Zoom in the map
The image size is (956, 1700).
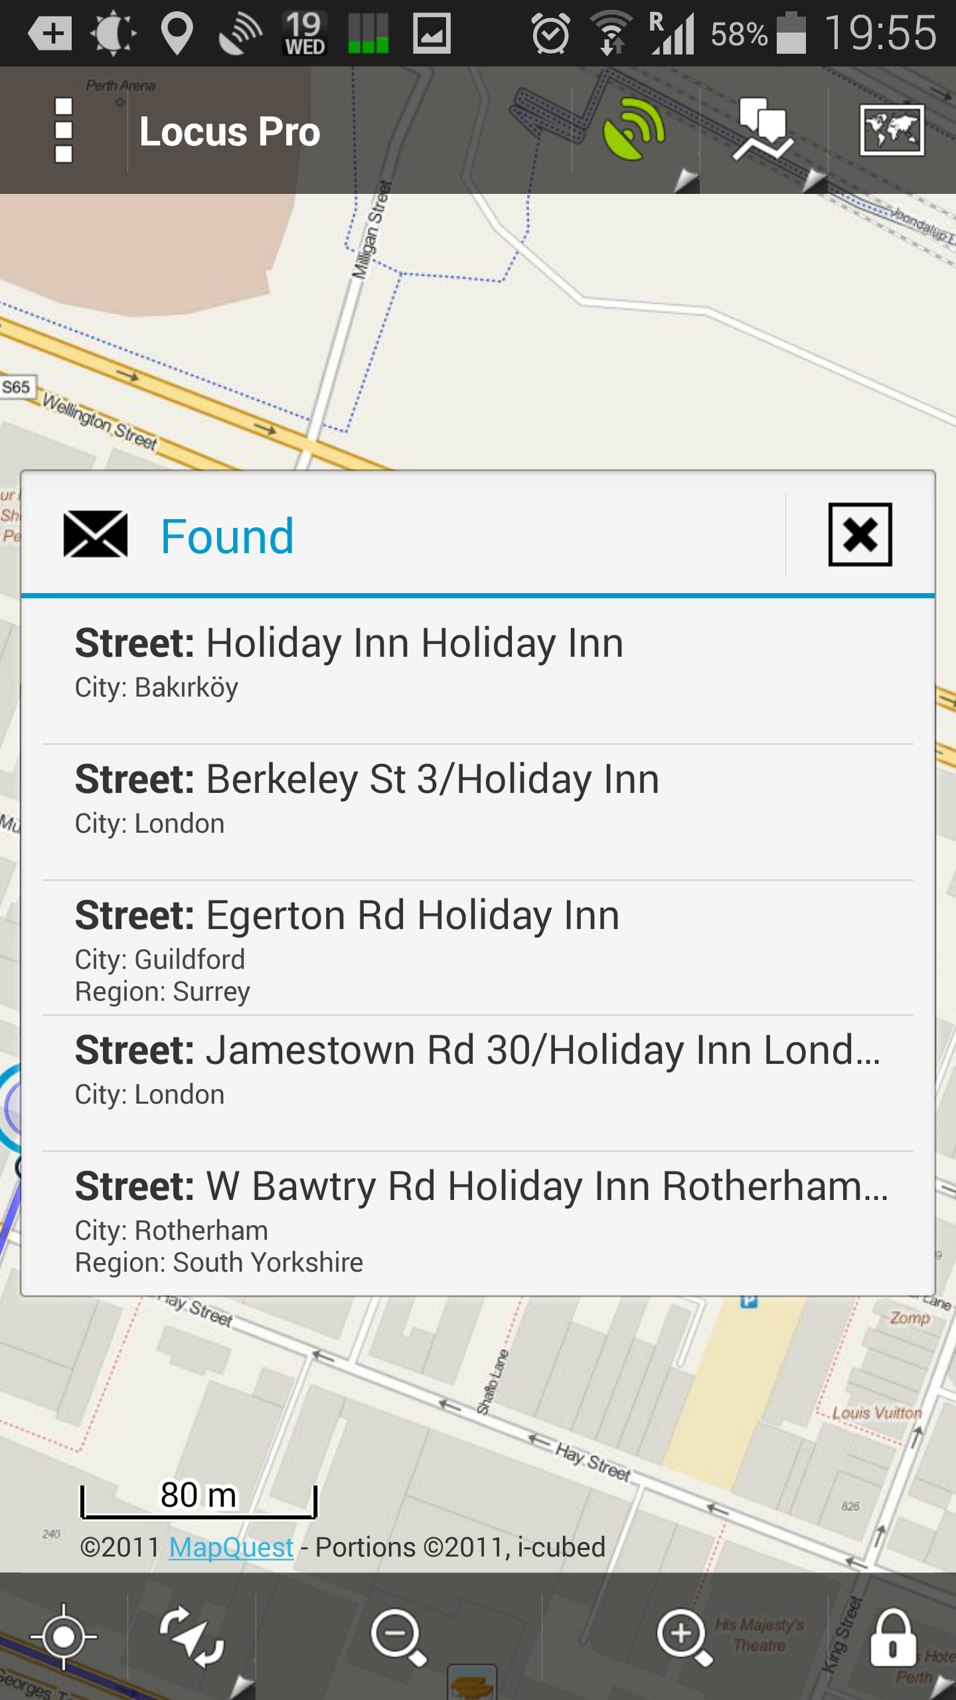(x=684, y=1638)
